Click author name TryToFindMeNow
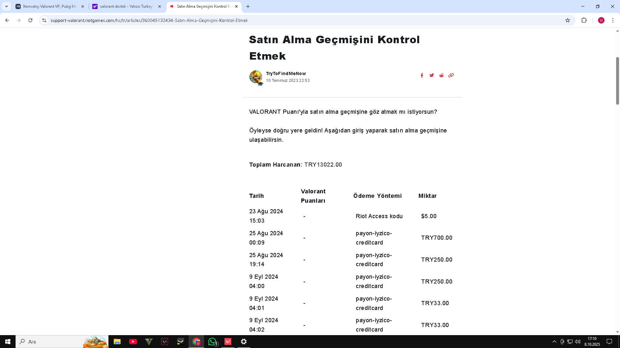 pos(286,73)
